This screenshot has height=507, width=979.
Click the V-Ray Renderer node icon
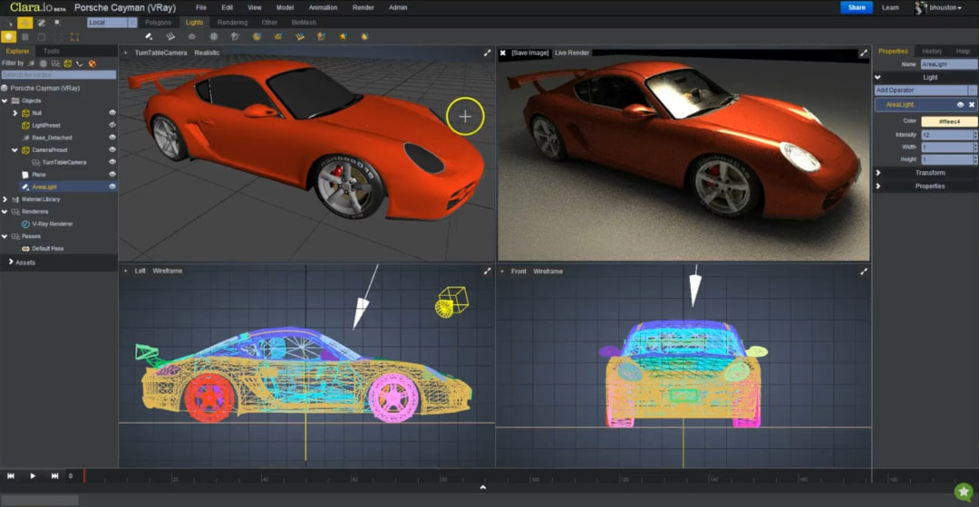[x=25, y=223]
